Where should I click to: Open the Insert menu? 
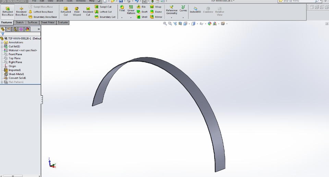click(x=60, y=1)
